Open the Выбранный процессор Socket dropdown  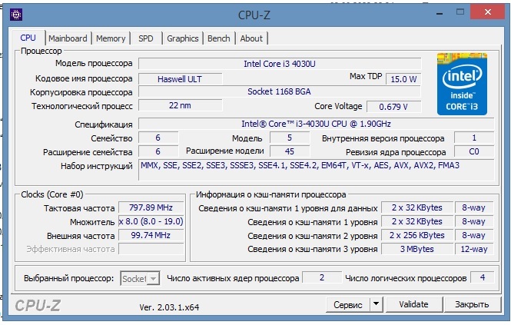(140, 278)
